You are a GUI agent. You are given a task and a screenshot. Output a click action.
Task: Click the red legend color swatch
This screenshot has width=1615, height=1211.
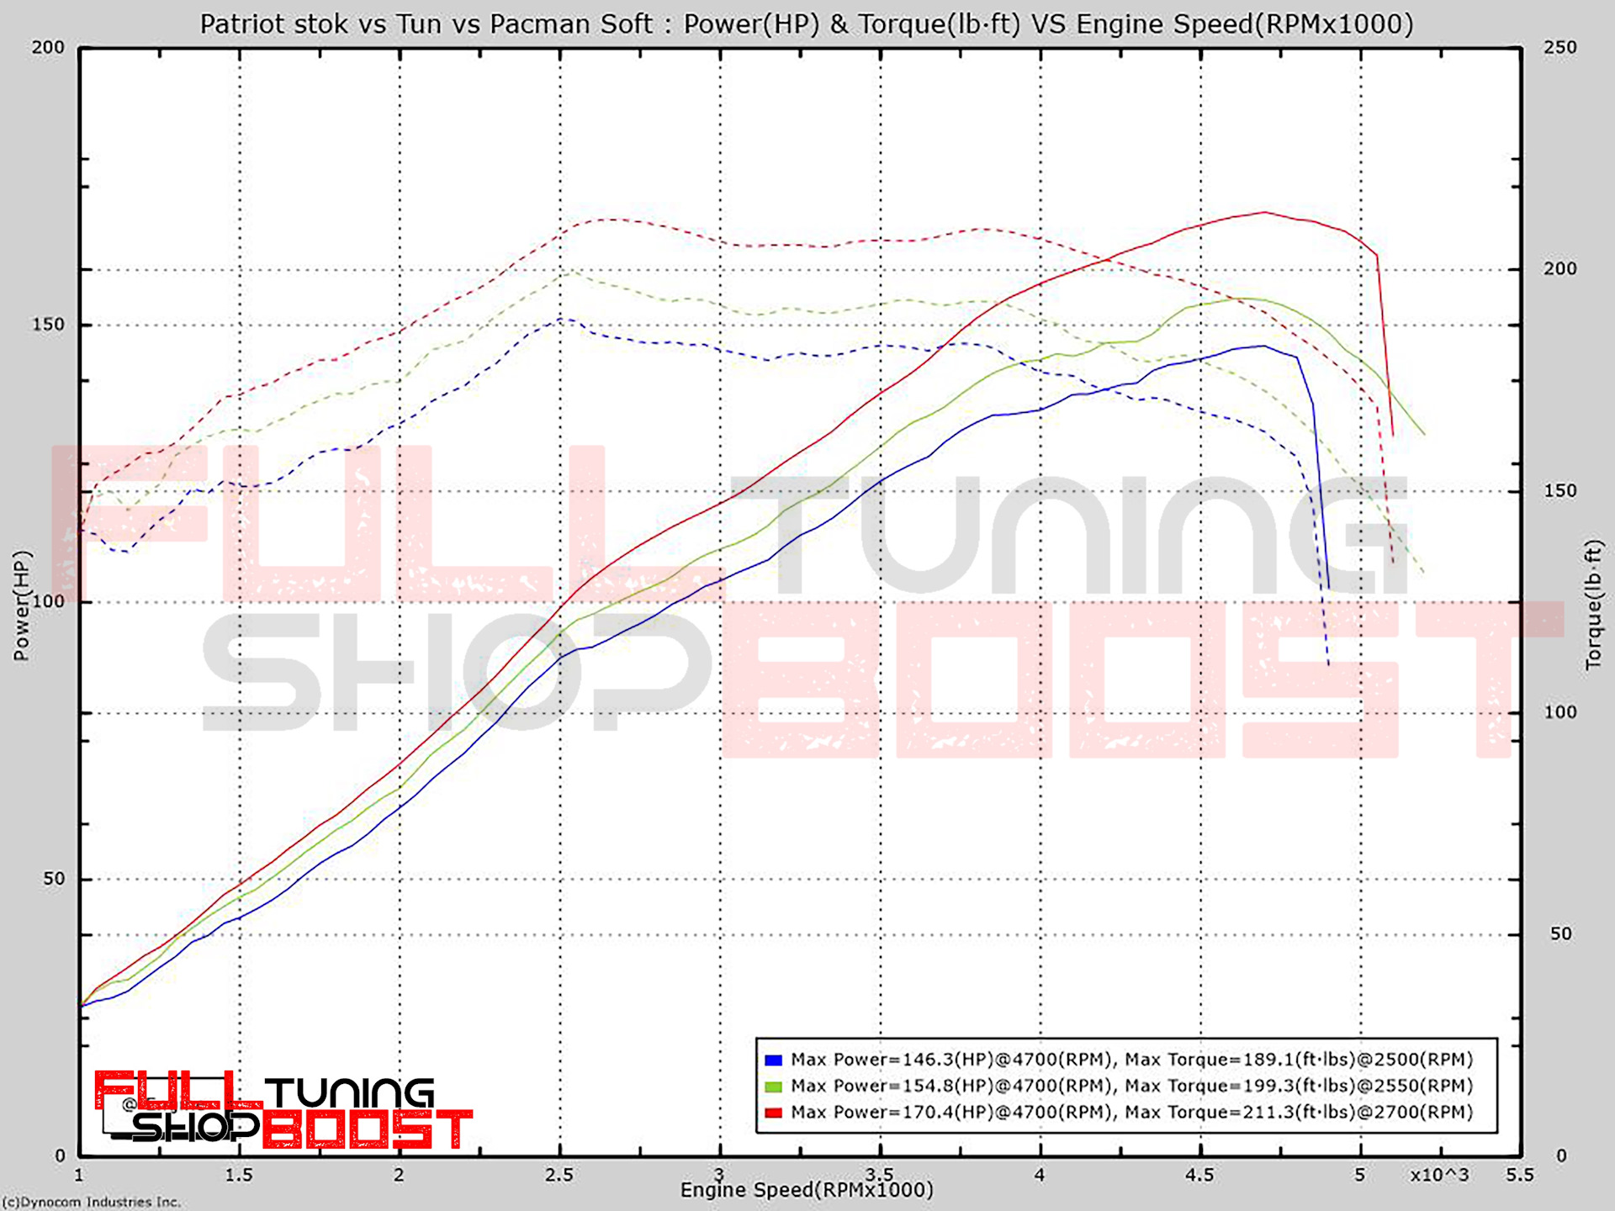coord(773,1113)
